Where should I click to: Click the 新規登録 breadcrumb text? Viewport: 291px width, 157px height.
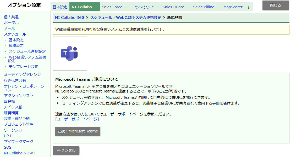coord(175,18)
